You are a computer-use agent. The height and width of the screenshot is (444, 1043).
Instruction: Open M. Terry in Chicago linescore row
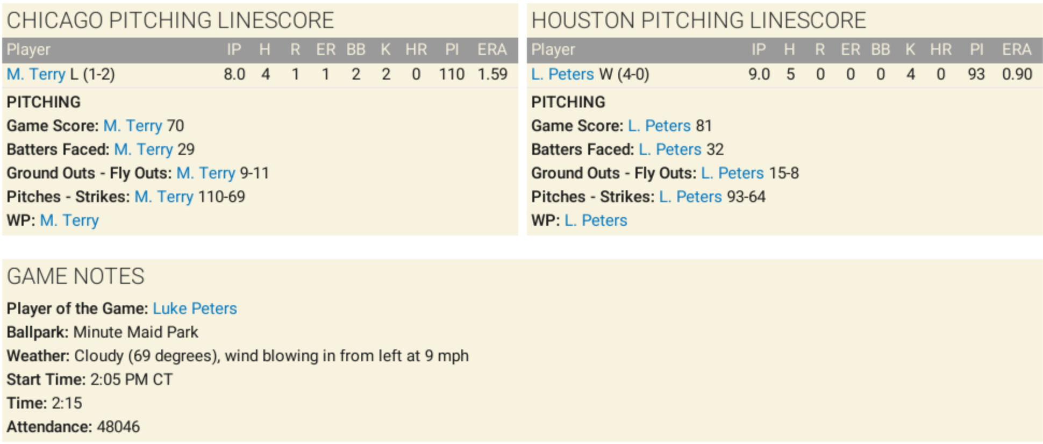(x=35, y=74)
